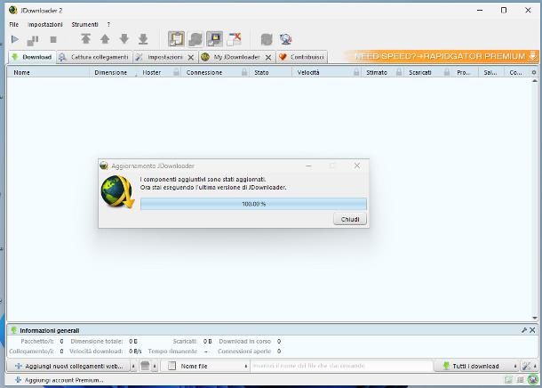Click Chiudi in the update dialog
The width and height of the screenshot is (542, 388).
tap(350, 220)
